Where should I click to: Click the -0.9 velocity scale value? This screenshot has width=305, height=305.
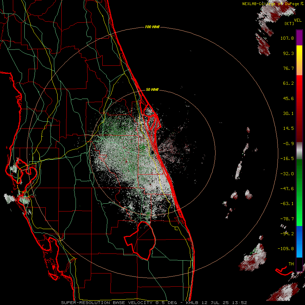[288, 144]
